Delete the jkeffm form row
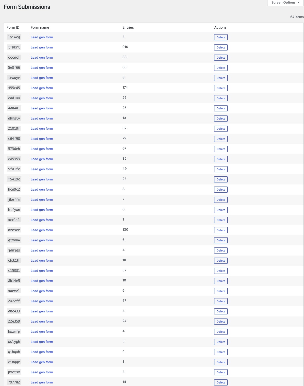 [221, 200]
